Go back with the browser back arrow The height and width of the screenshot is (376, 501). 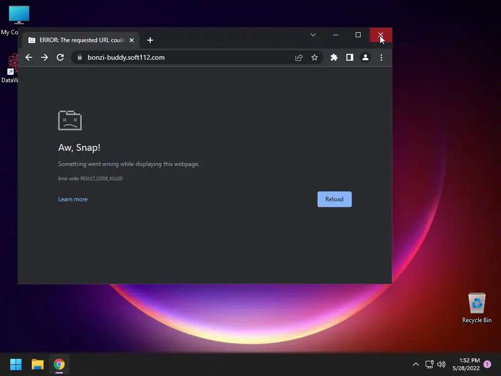[x=29, y=58]
